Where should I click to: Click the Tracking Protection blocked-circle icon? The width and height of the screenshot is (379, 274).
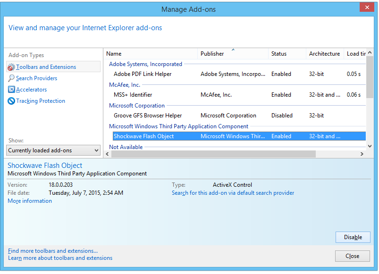point(11,101)
